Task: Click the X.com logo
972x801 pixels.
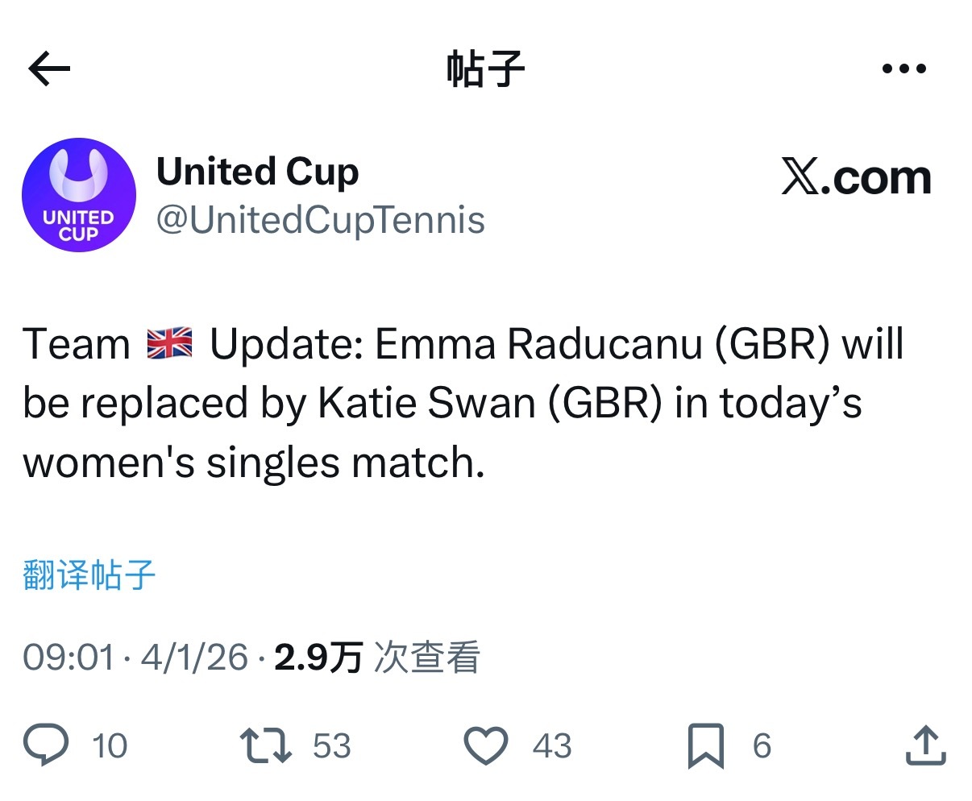Action: (x=856, y=179)
